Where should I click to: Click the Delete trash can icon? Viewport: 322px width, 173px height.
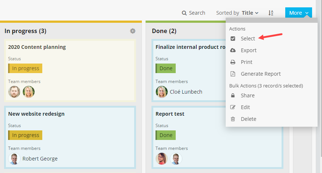tap(233, 119)
